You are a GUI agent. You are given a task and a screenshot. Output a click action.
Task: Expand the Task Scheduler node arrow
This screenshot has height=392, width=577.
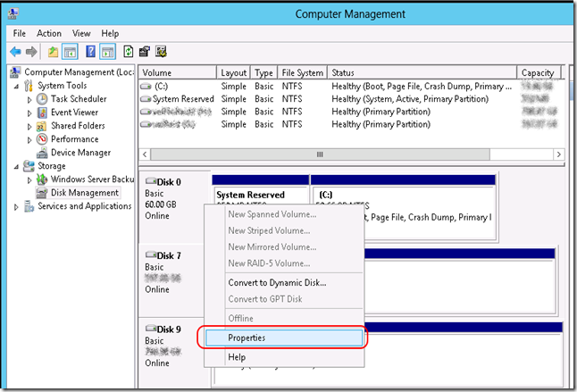(x=29, y=100)
